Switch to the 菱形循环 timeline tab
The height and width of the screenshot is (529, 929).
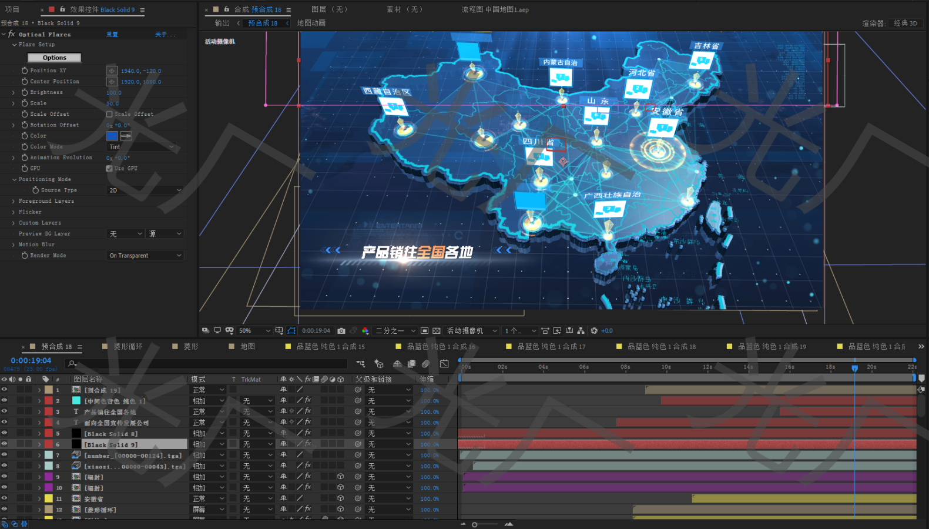[x=128, y=347]
